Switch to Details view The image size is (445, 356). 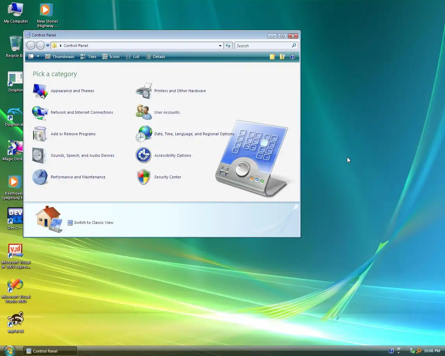155,57
